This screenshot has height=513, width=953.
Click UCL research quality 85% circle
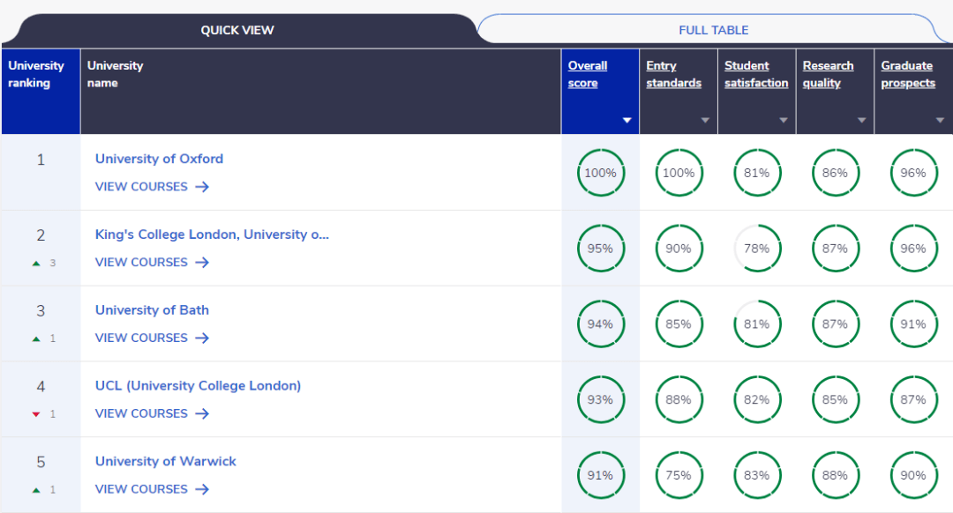click(836, 399)
